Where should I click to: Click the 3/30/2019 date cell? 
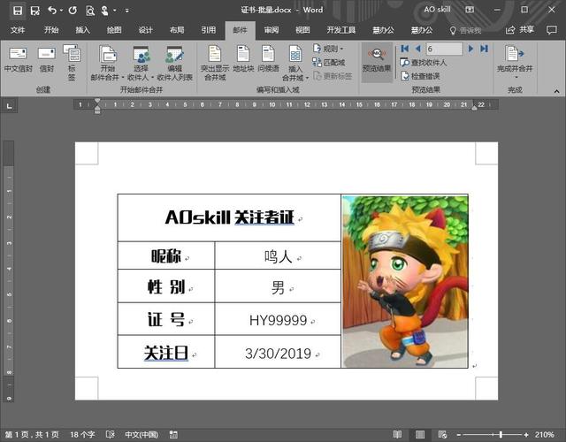[x=278, y=354]
